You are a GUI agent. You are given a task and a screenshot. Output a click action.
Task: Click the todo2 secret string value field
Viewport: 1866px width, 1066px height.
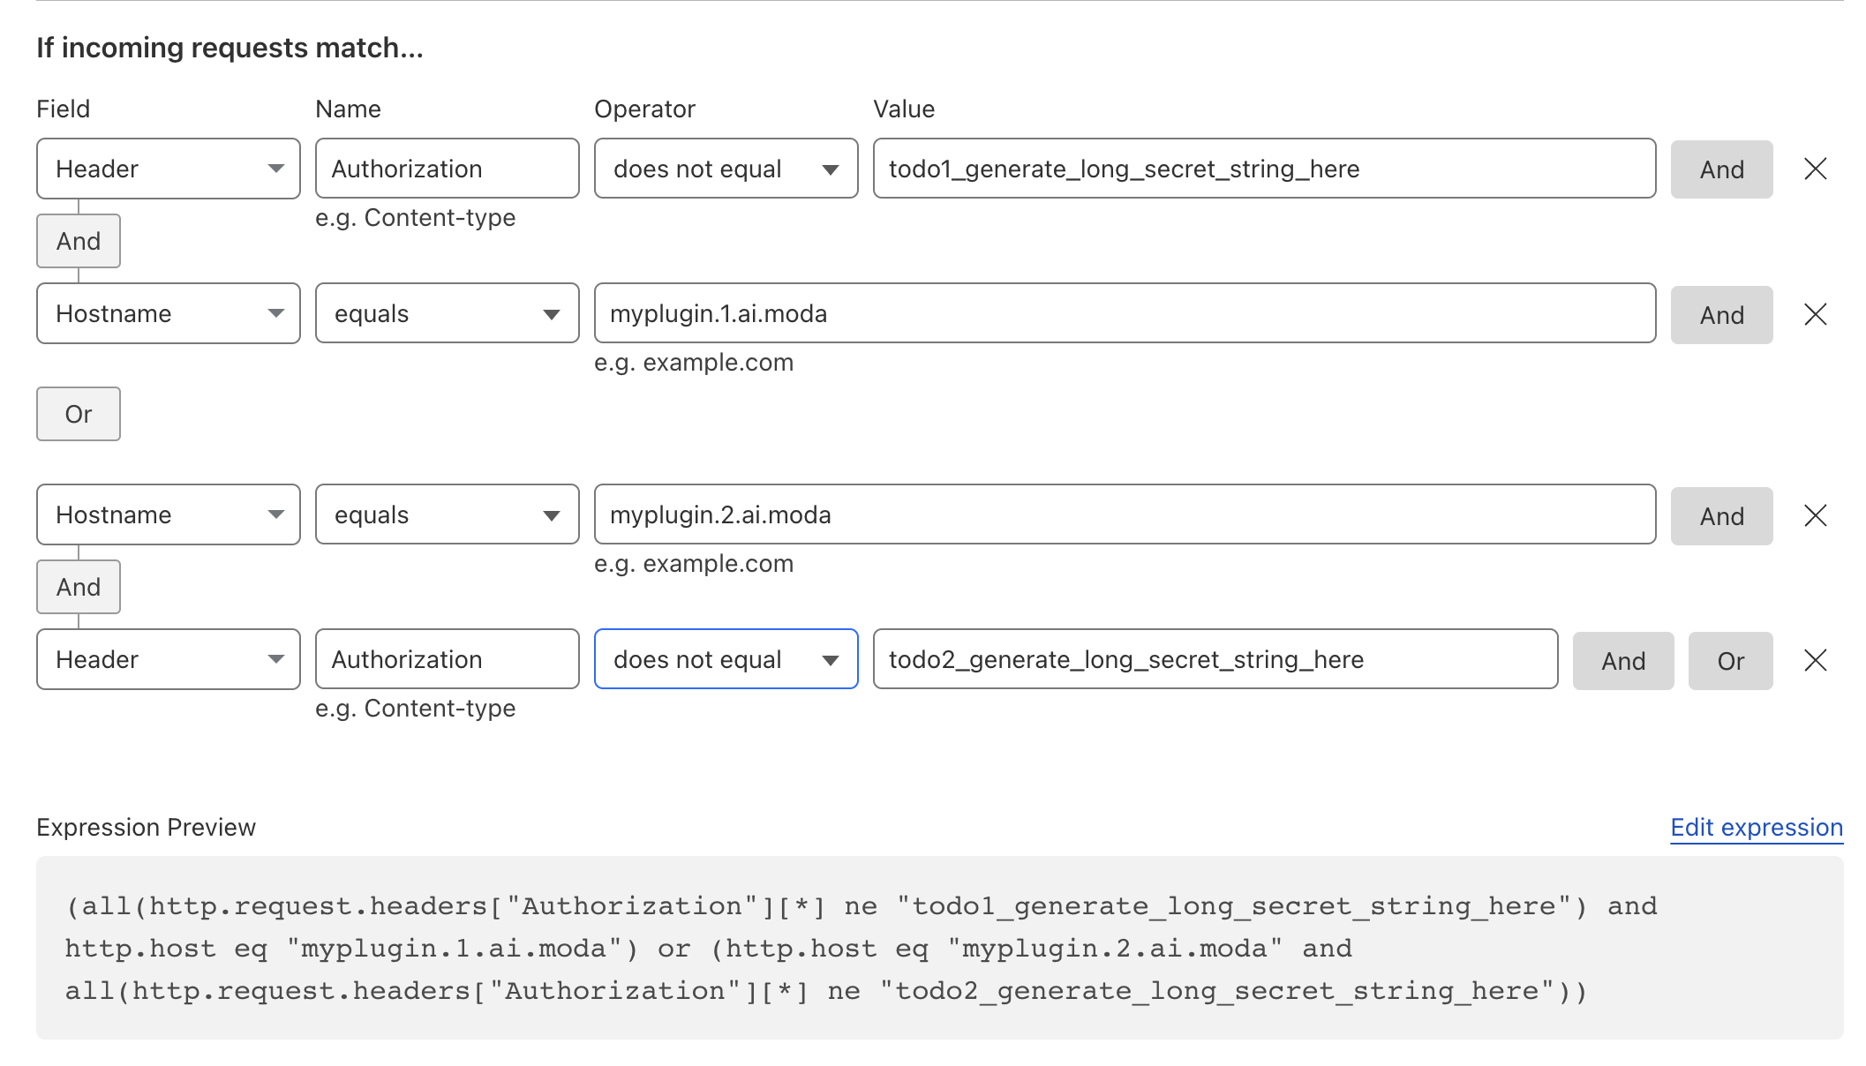click(x=1215, y=659)
